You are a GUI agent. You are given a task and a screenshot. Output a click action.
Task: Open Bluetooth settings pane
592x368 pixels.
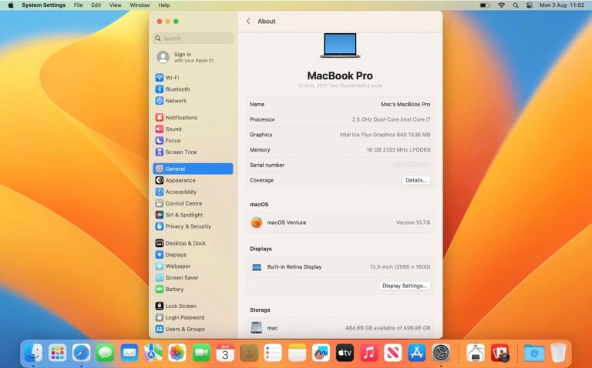pos(193,89)
